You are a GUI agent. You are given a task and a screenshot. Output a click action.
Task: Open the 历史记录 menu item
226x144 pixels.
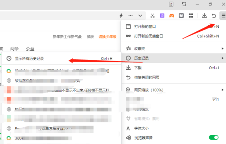[174, 58]
